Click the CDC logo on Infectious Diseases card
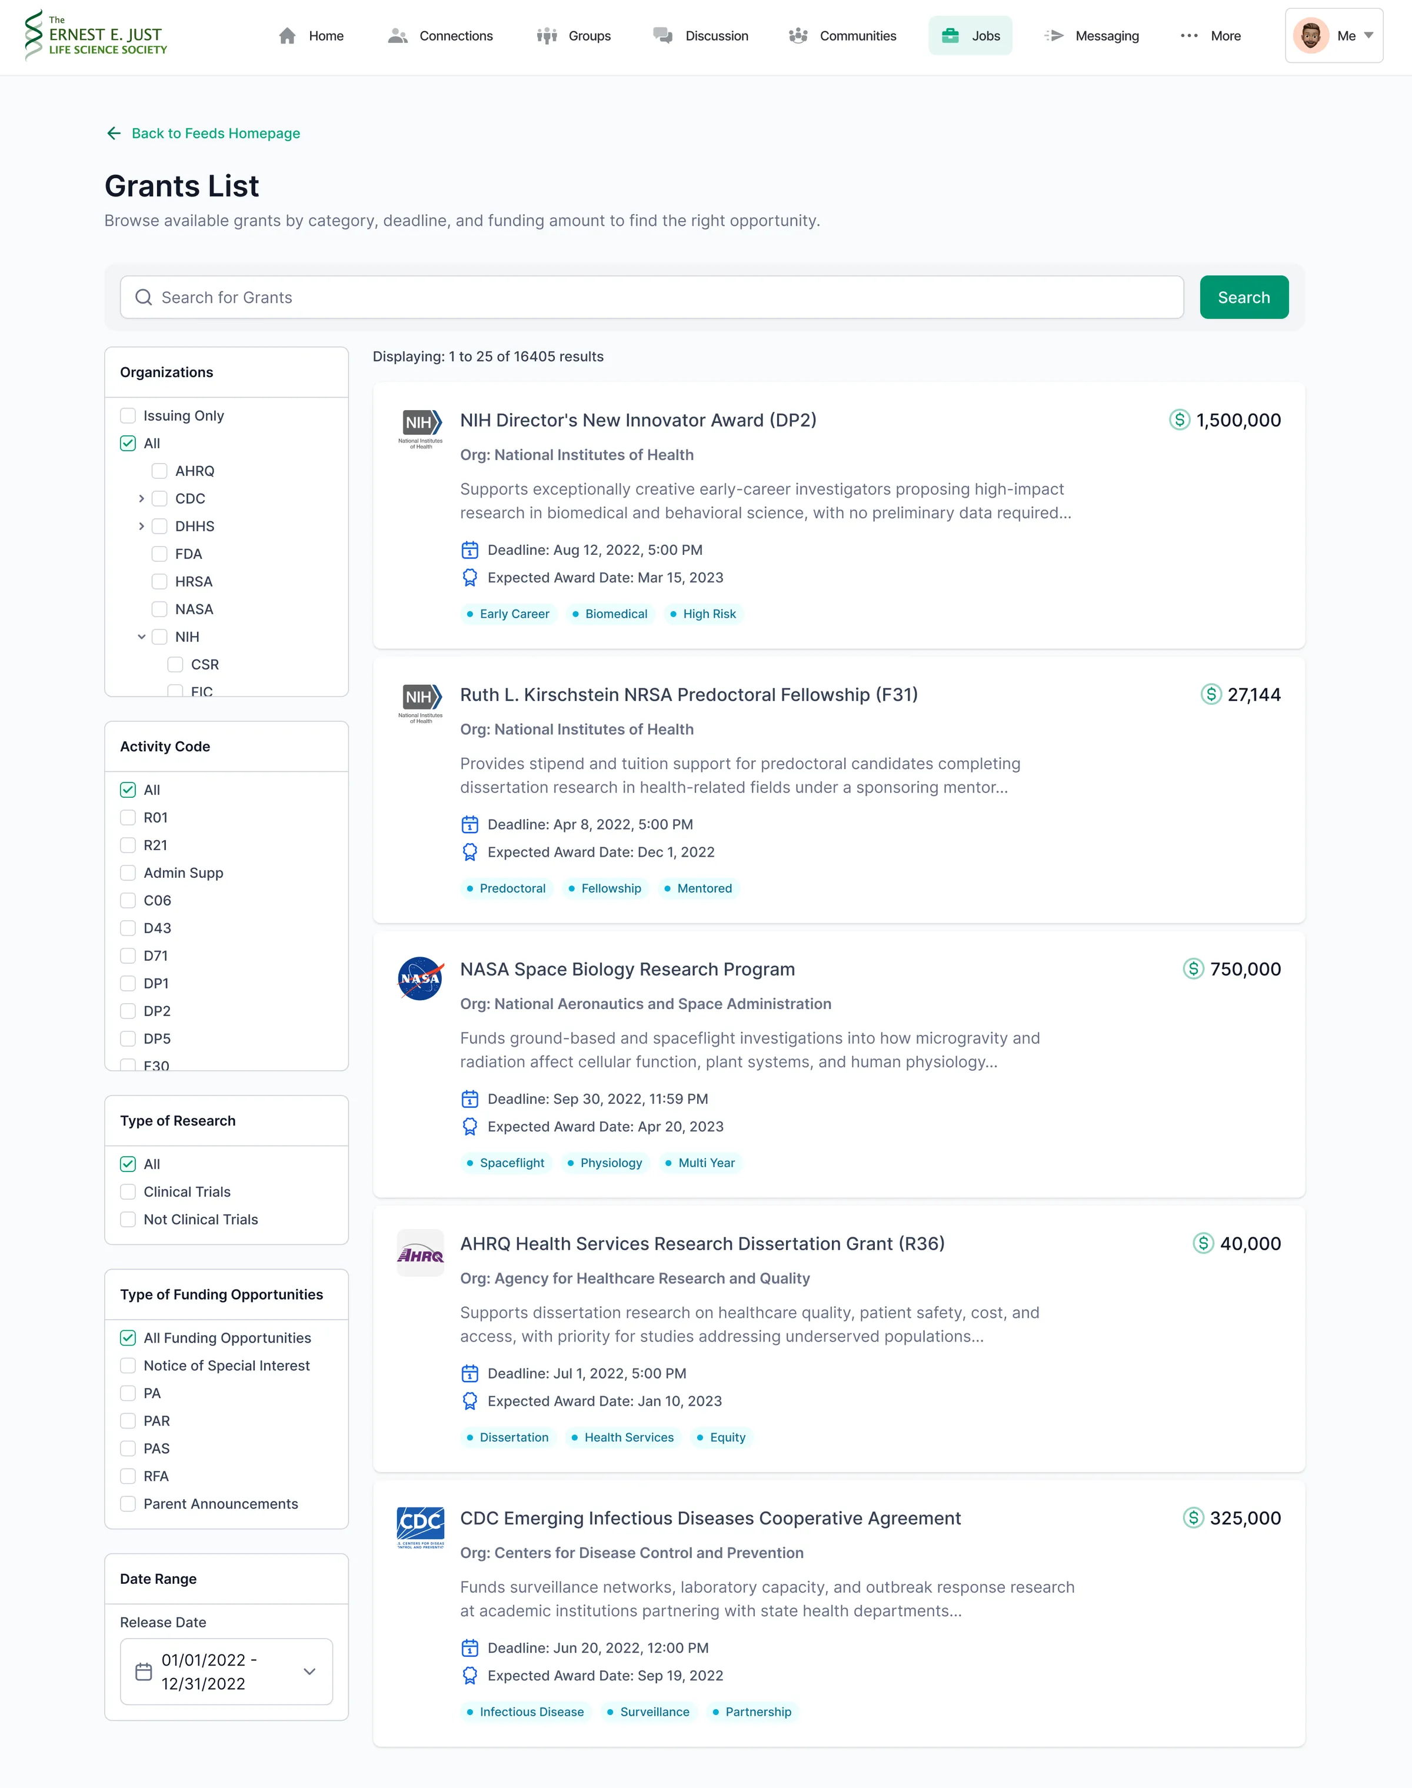The width and height of the screenshot is (1412, 1788). (421, 1527)
